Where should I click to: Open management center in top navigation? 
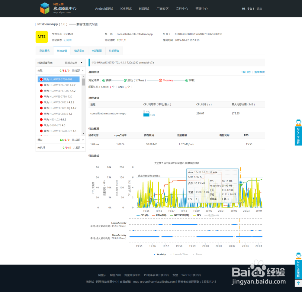click(201, 9)
